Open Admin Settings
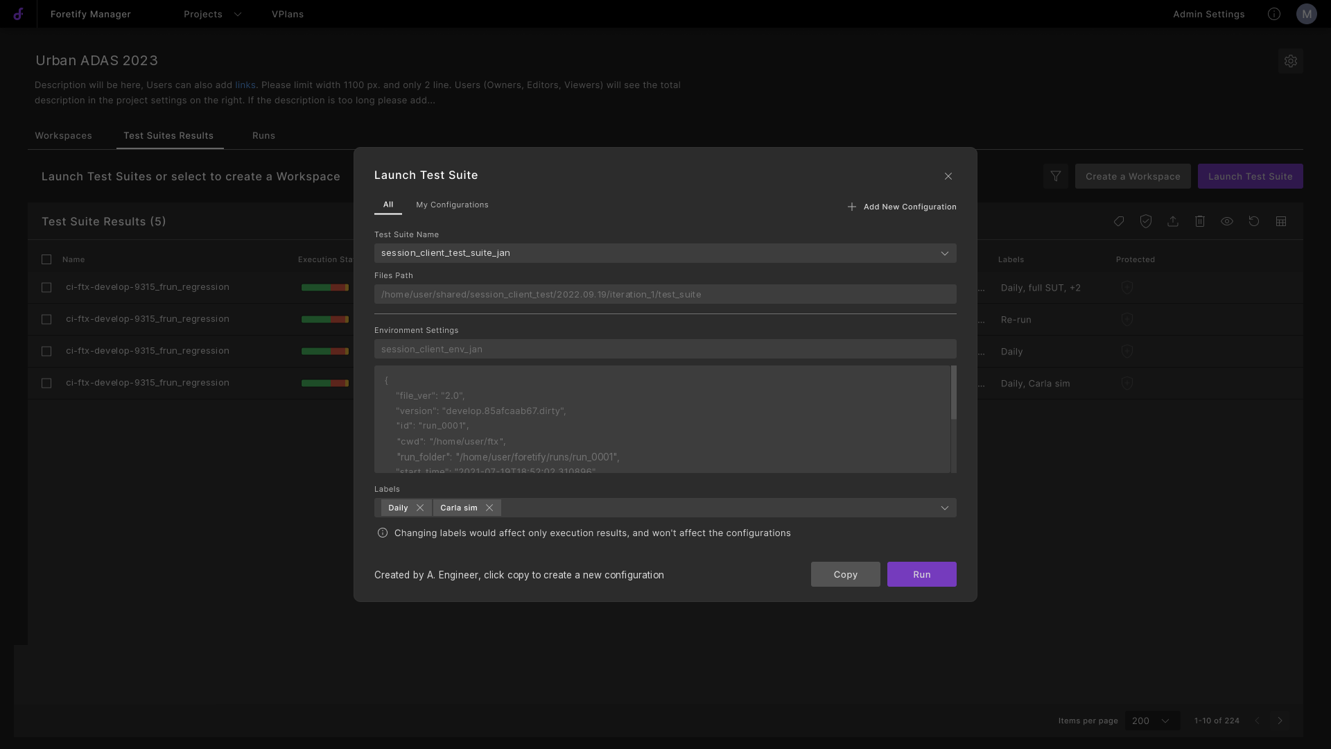The height and width of the screenshot is (749, 1331). 1209,14
